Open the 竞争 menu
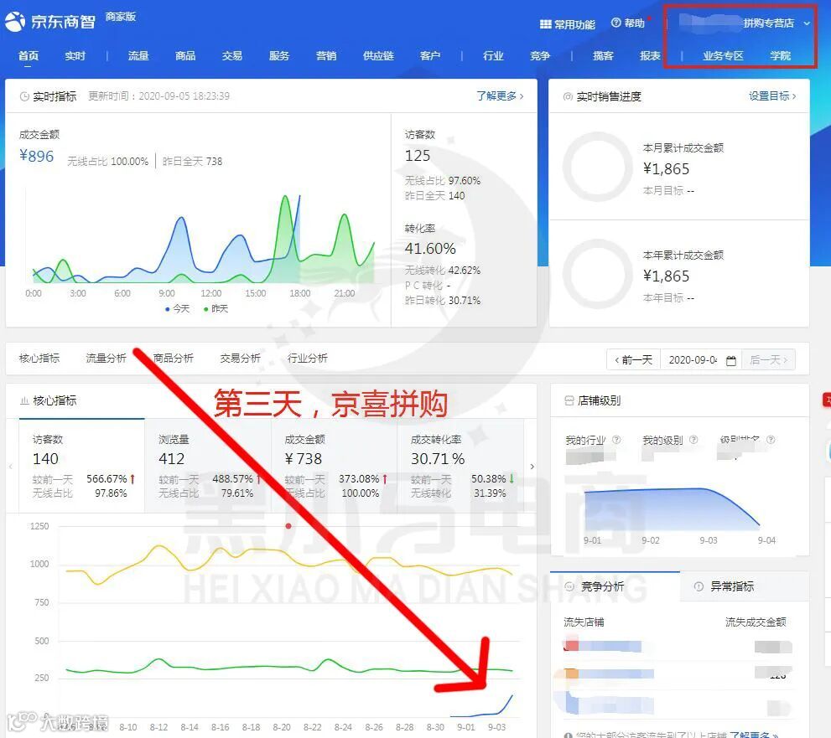Image resolution: width=831 pixels, height=738 pixels. click(x=540, y=55)
